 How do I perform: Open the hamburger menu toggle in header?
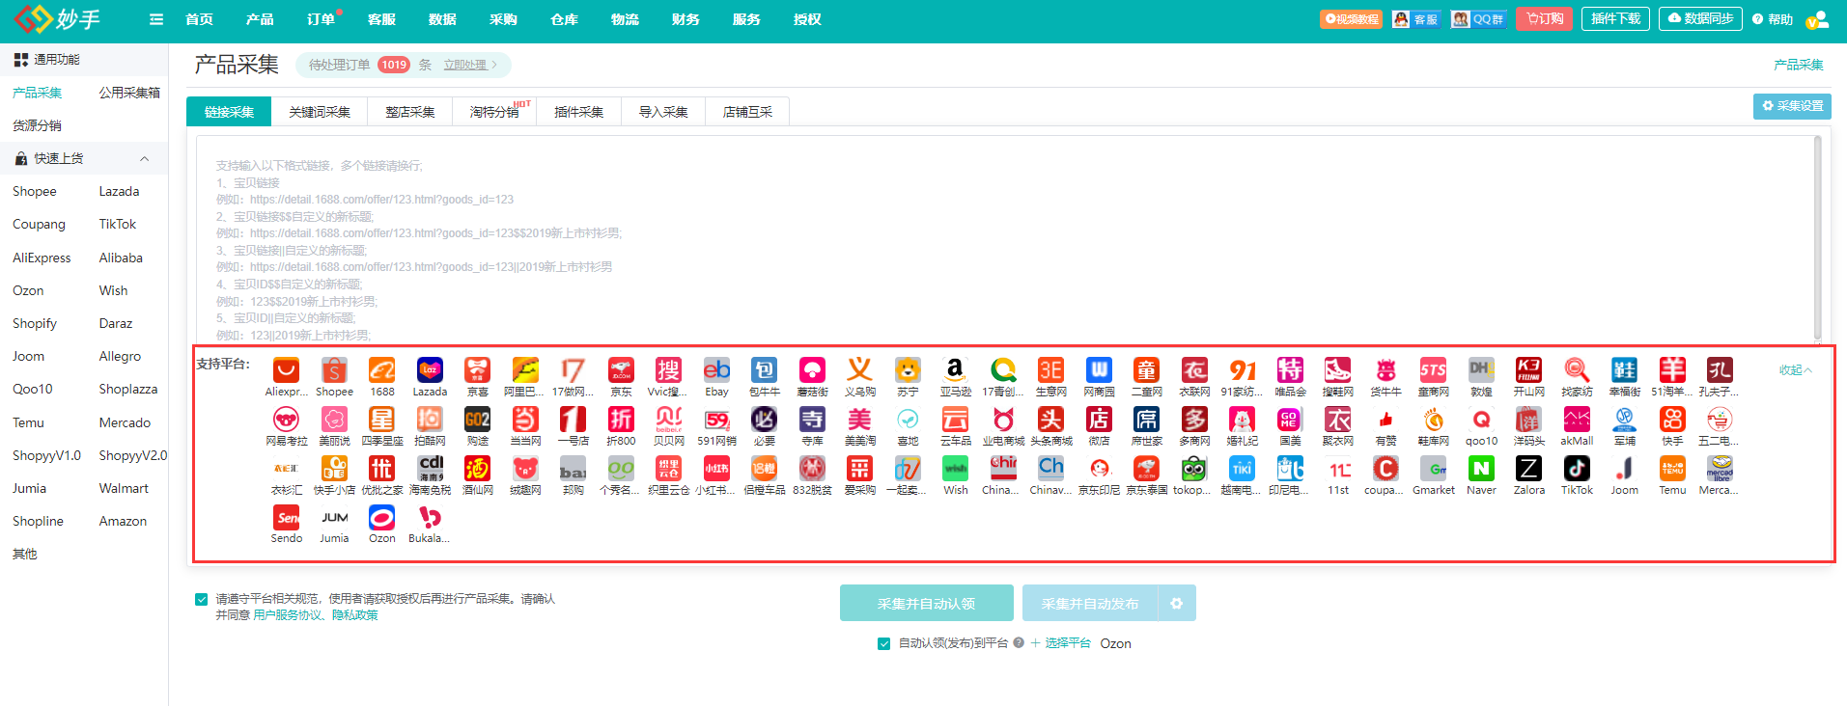coord(156,19)
